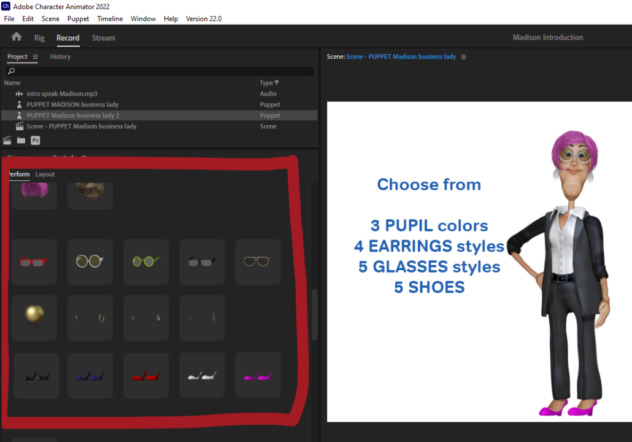The image size is (632, 442).
Task: Trigger the green round glasses
Action: pos(146,262)
